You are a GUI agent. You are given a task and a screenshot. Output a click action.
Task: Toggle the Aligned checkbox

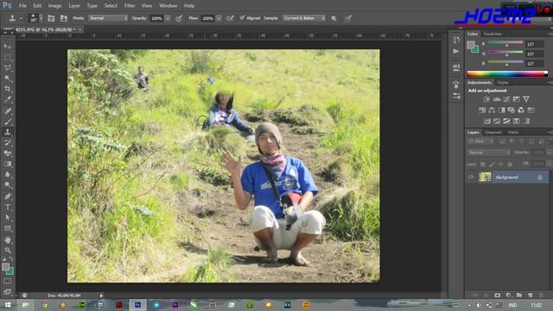tap(242, 17)
